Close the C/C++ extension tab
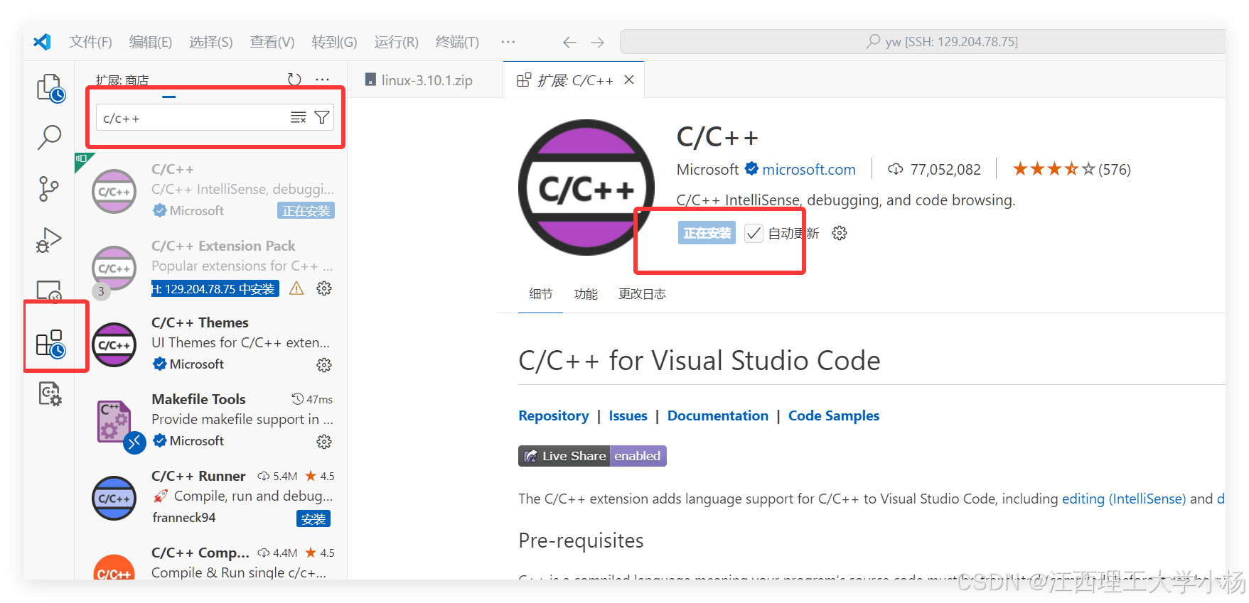The image size is (1249, 603). (629, 80)
